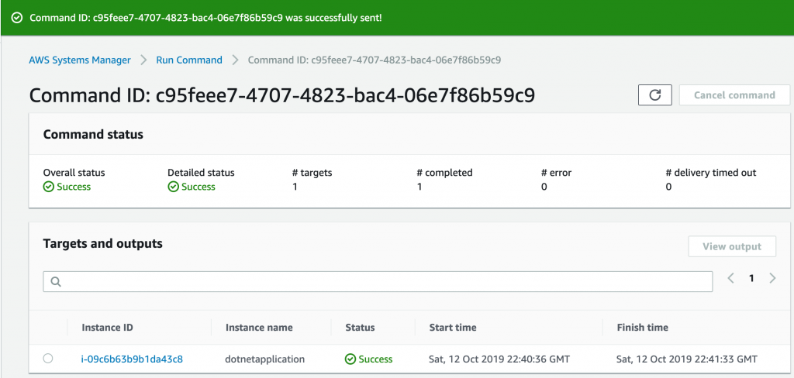Click the check icon in the instance row status
This screenshot has height=378, width=794.
coord(350,359)
